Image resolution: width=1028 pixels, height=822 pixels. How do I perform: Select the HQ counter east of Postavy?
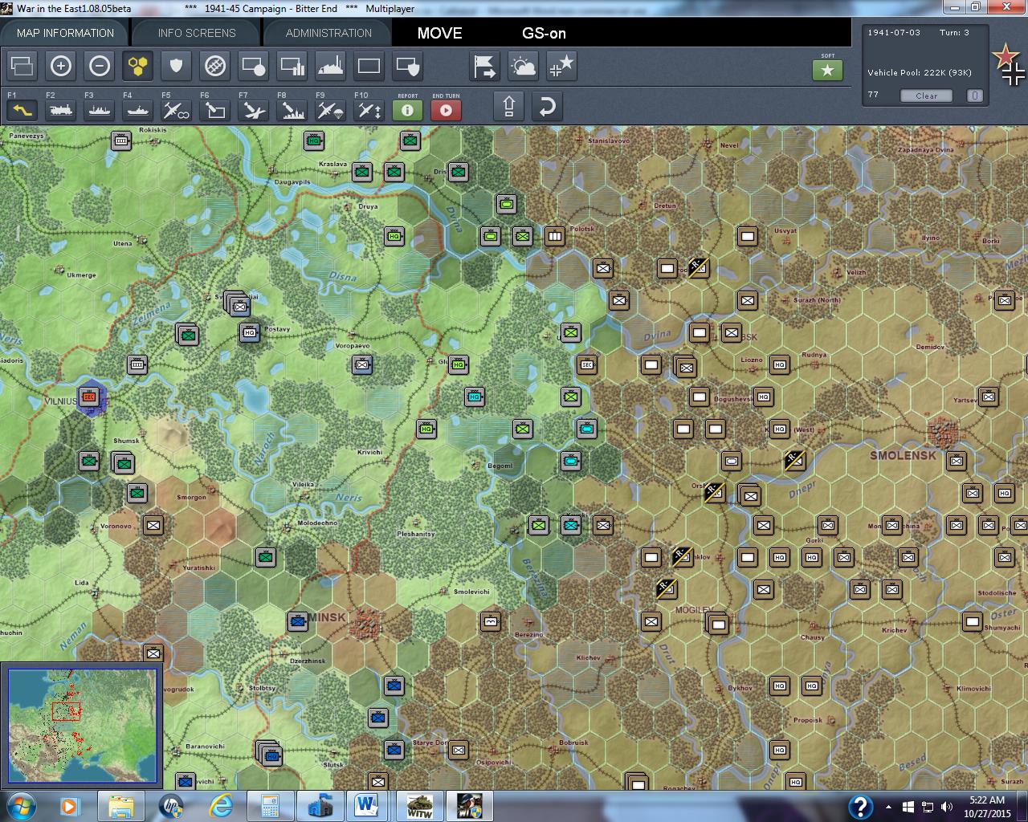[x=250, y=332]
